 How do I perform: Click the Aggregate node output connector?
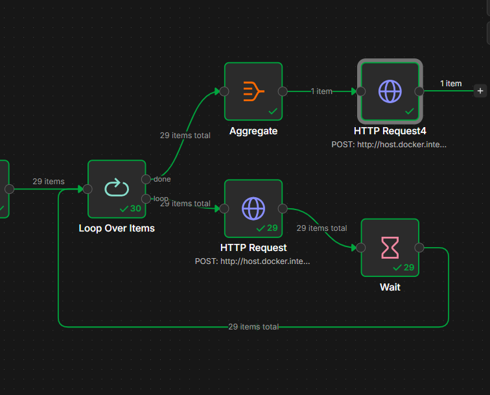click(x=283, y=91)
